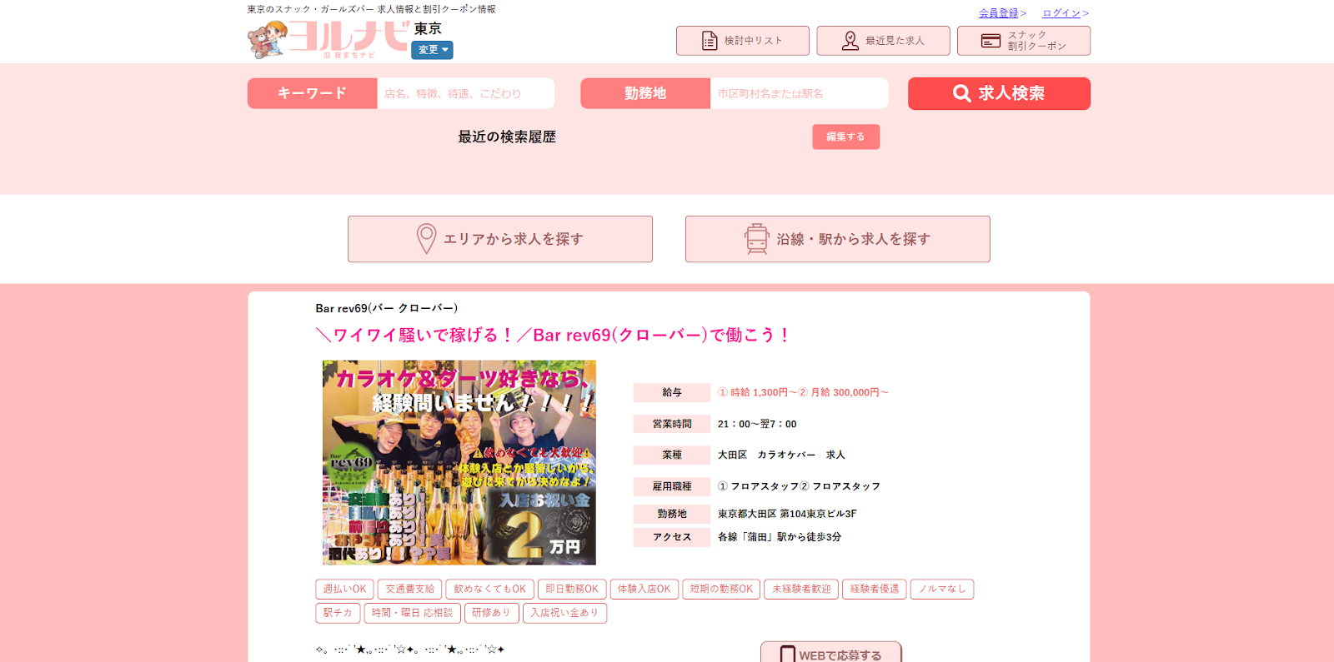Follow the 会員登録 link

(x=999, y=13)
